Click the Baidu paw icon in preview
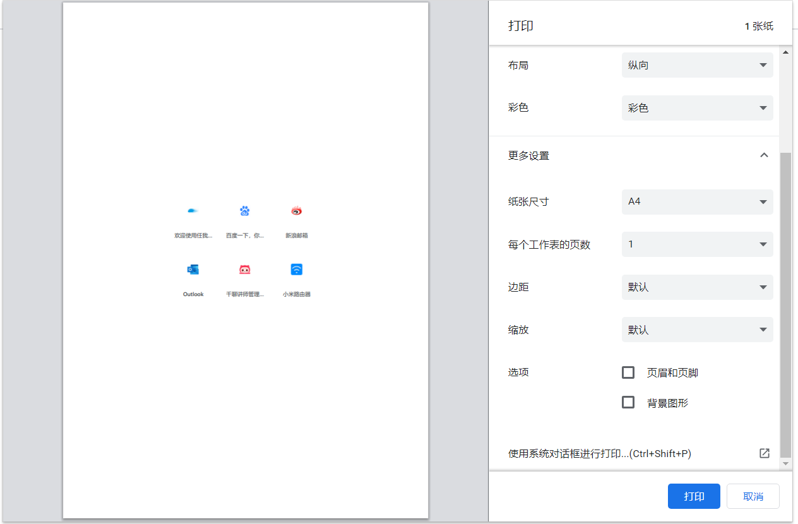Screen dimensions: 798x524 tap(245, 211)
